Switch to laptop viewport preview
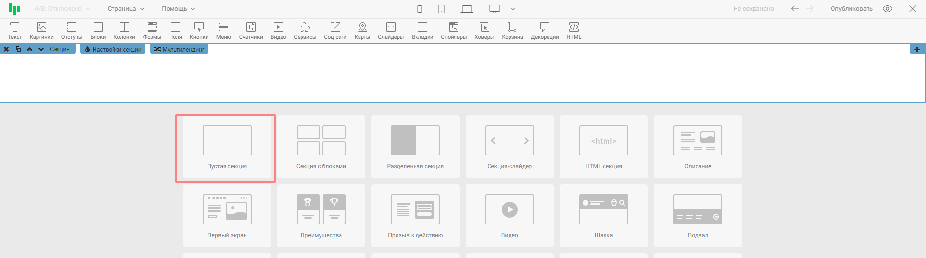Viewport: 926px width, 258px height. pos(467,9)
